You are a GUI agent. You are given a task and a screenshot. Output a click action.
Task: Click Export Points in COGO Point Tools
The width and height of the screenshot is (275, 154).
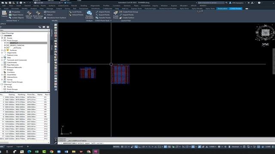(x=103, y=15)
